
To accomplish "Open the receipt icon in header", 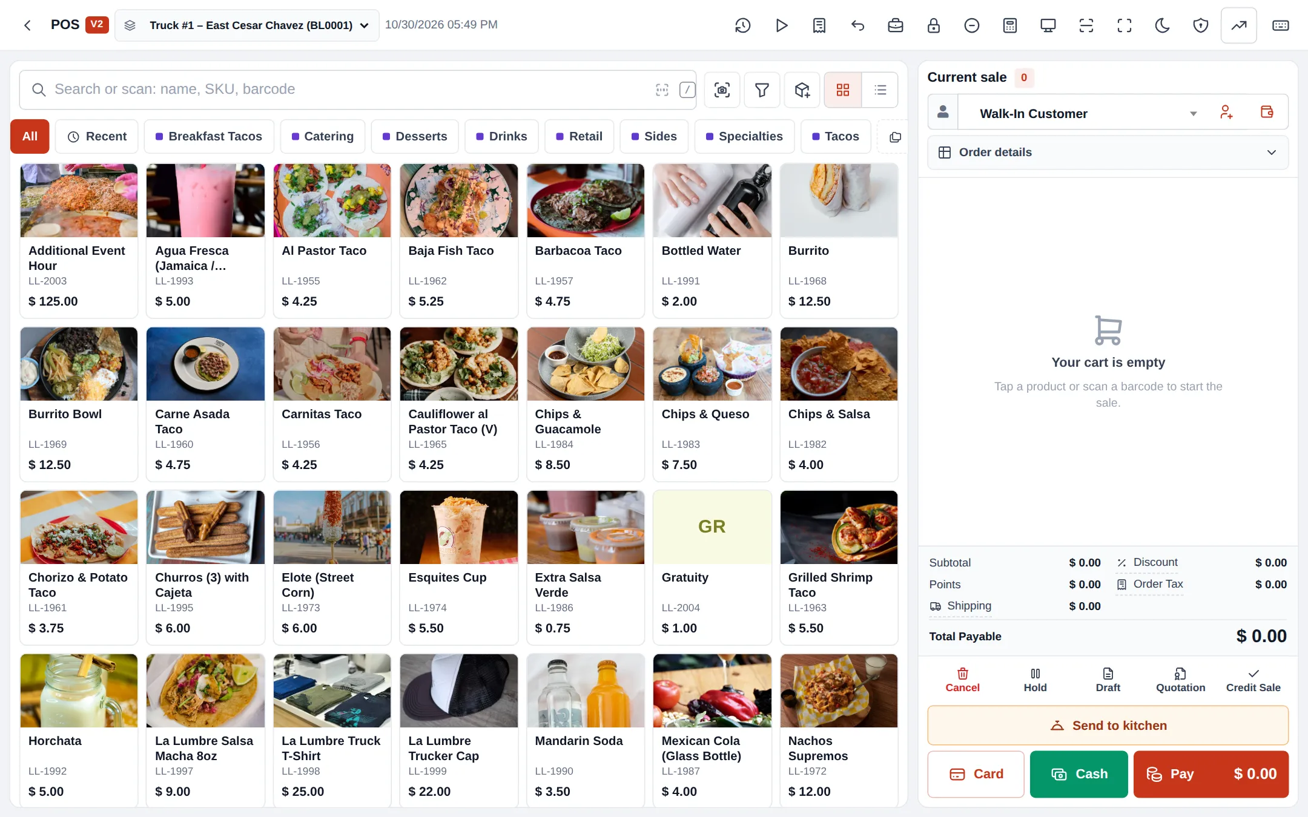I will 819,25.
